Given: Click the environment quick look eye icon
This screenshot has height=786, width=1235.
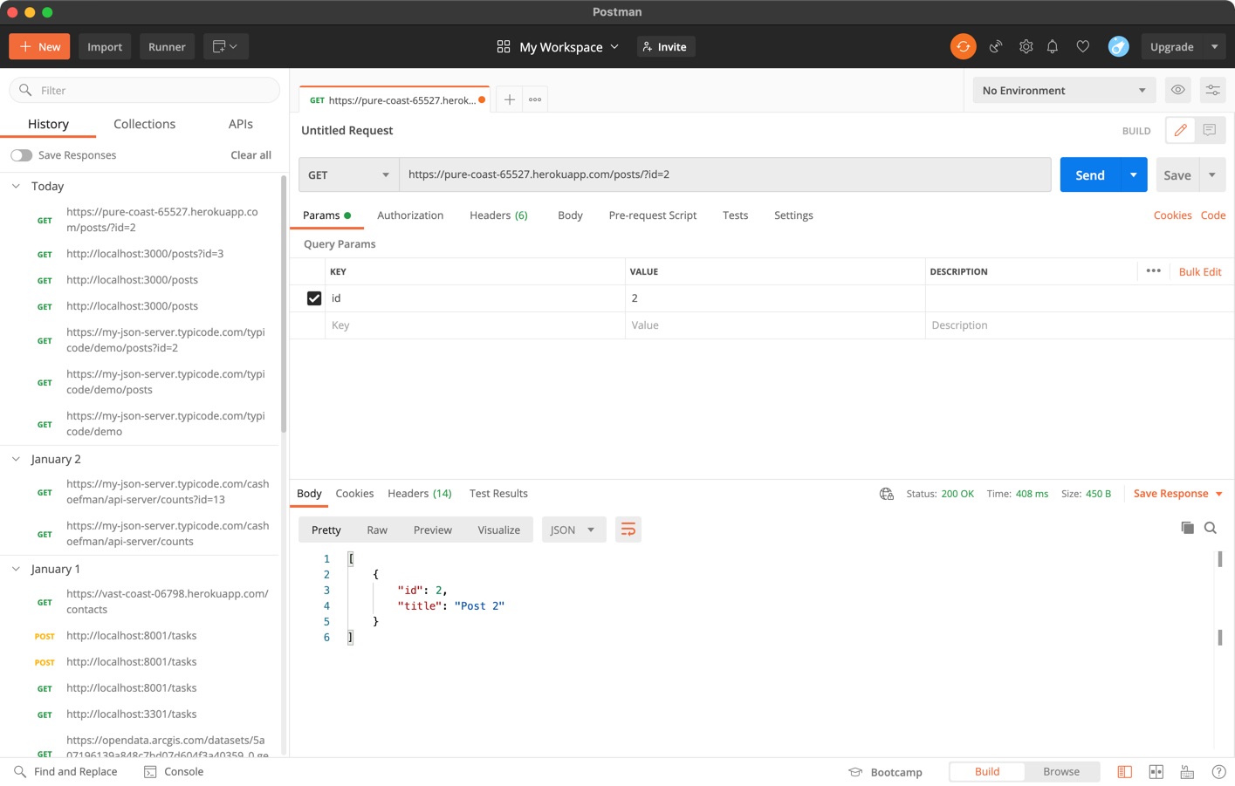Looking at the screenshot, I should click(x=1177, y=90).
